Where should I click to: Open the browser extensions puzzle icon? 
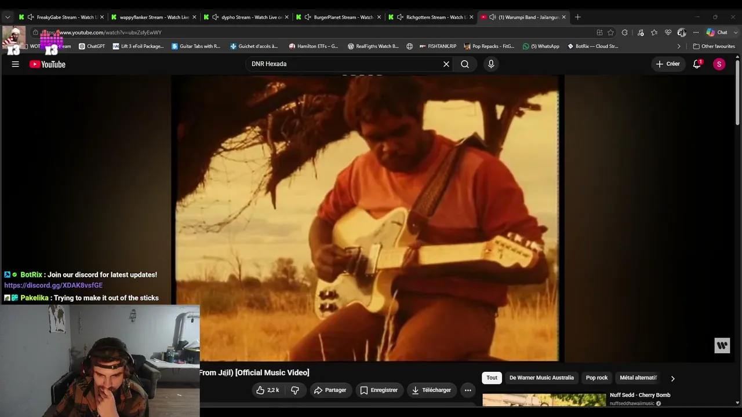(x=624, y=32)
